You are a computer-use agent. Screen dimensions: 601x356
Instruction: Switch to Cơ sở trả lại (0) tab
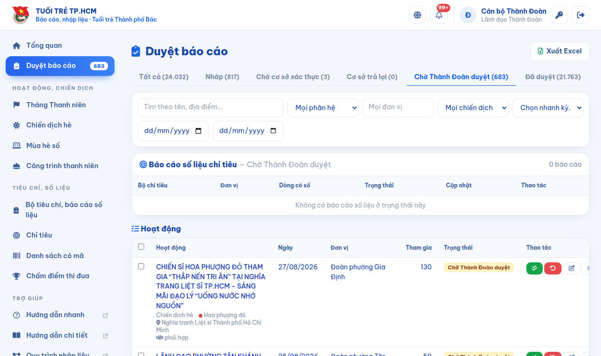[x=372, y=77]
